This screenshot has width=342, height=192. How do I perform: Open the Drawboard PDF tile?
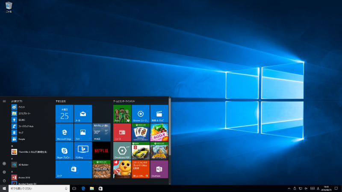tap(122, 151)
